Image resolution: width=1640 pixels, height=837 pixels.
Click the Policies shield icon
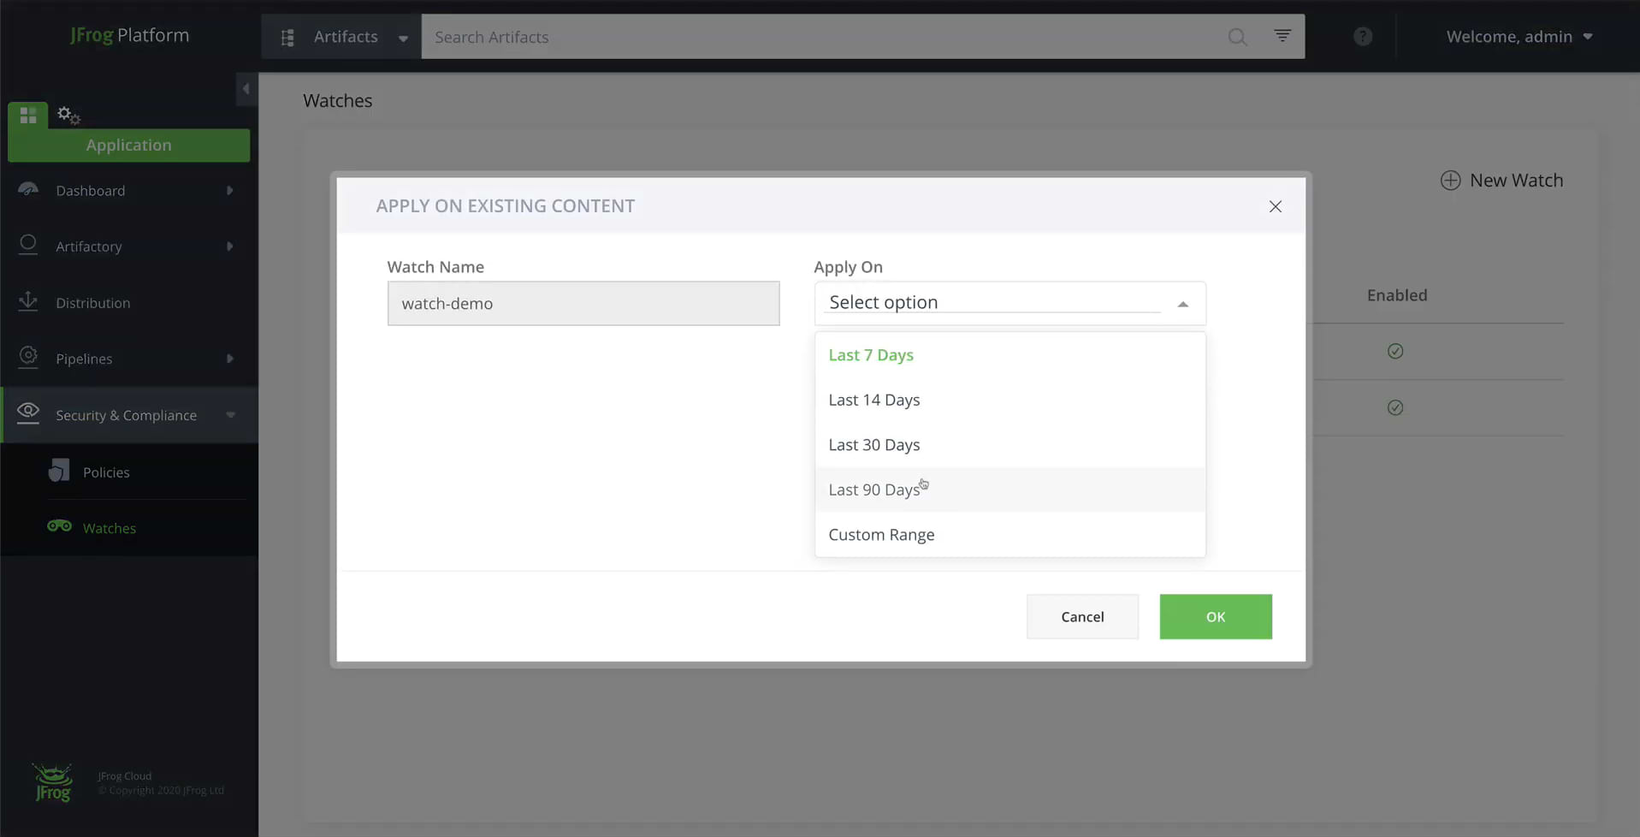pyautogui.click(x=57, y=470)
